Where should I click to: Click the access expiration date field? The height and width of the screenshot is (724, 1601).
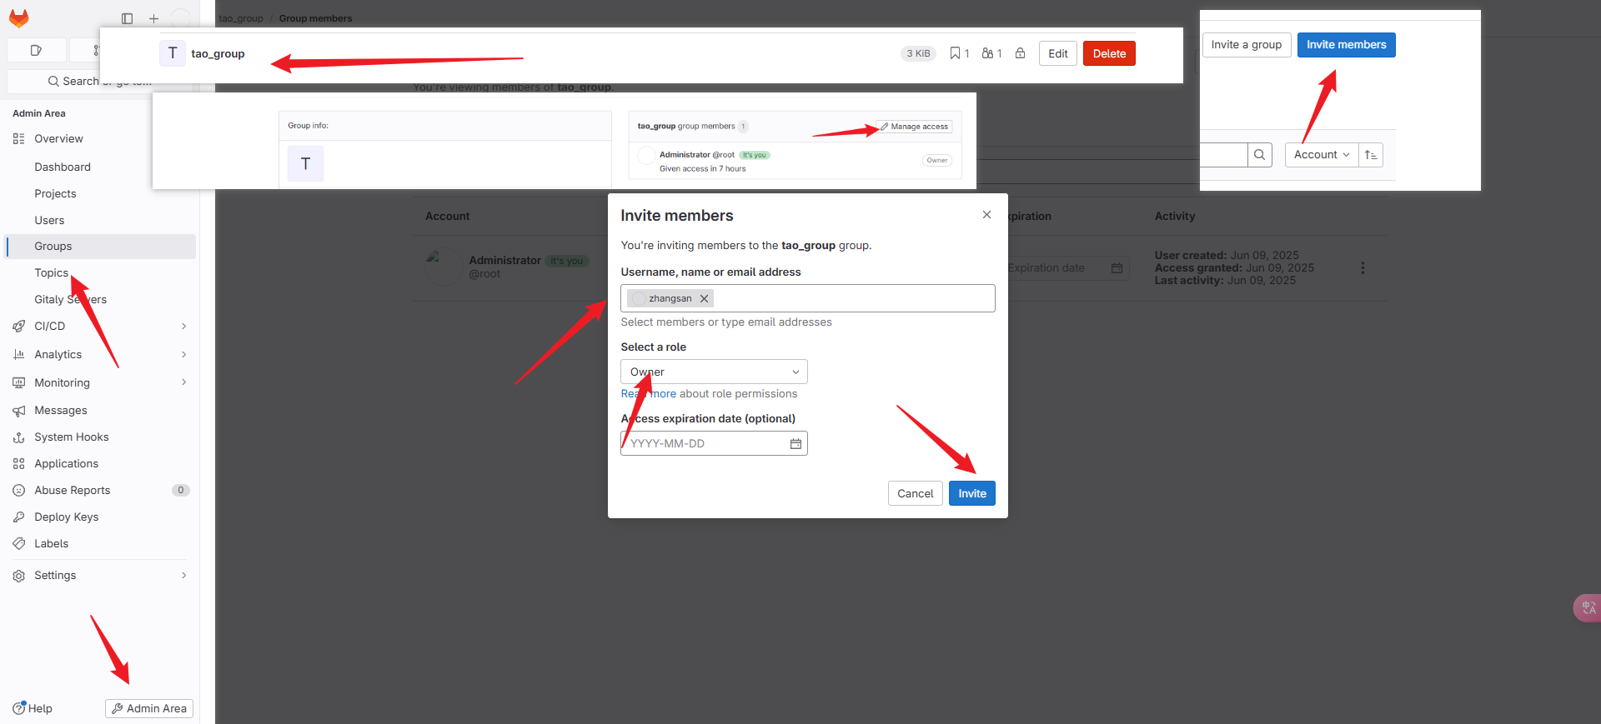(714, 443)
